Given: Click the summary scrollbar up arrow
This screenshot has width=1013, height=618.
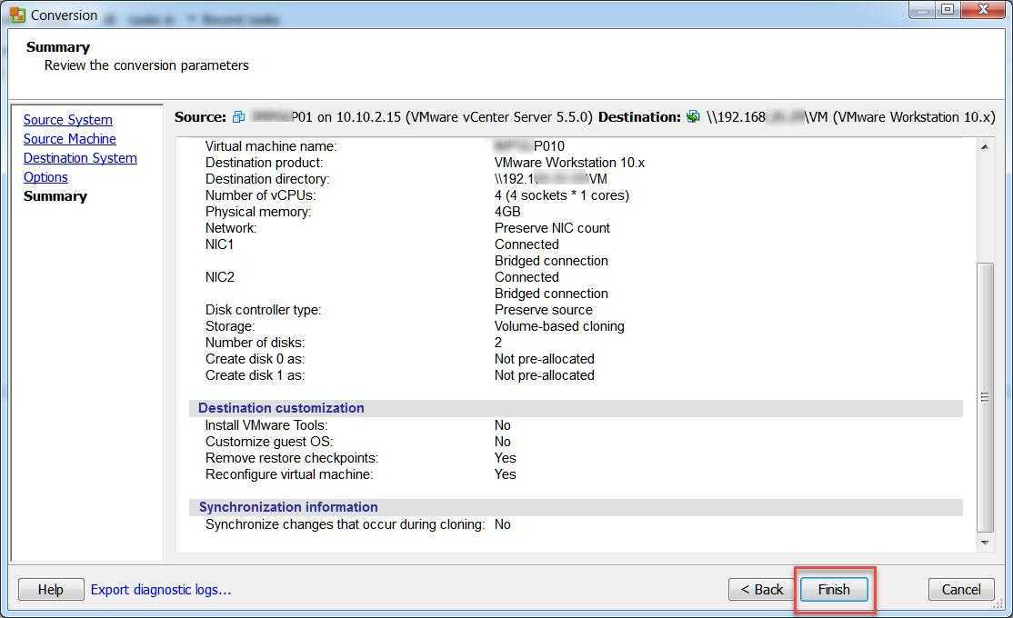Looking at the screenshot, I should click(985, 147).
